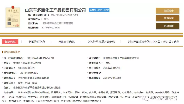Click the company title 山东车多宝化工产品销售有限公司
This screenshot has width=184, height=104.
[x=55, y=10]
